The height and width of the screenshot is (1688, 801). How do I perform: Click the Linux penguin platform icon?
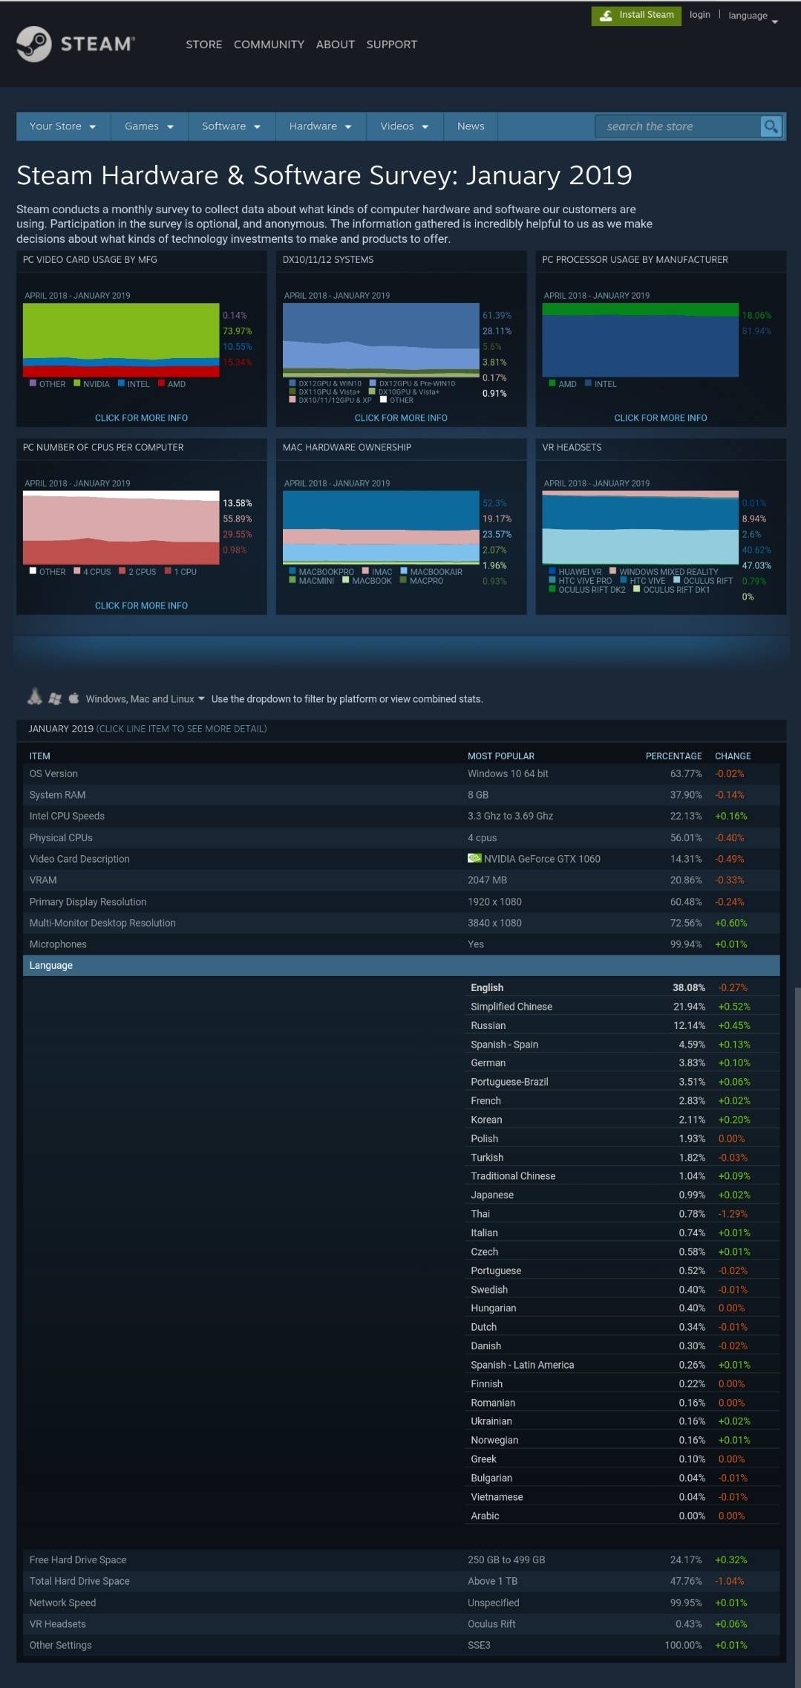pyautogui.click(x=34, y=697)
